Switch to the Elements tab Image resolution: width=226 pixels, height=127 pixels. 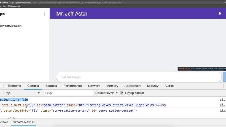pyautogui.click(x=14, y=86)
